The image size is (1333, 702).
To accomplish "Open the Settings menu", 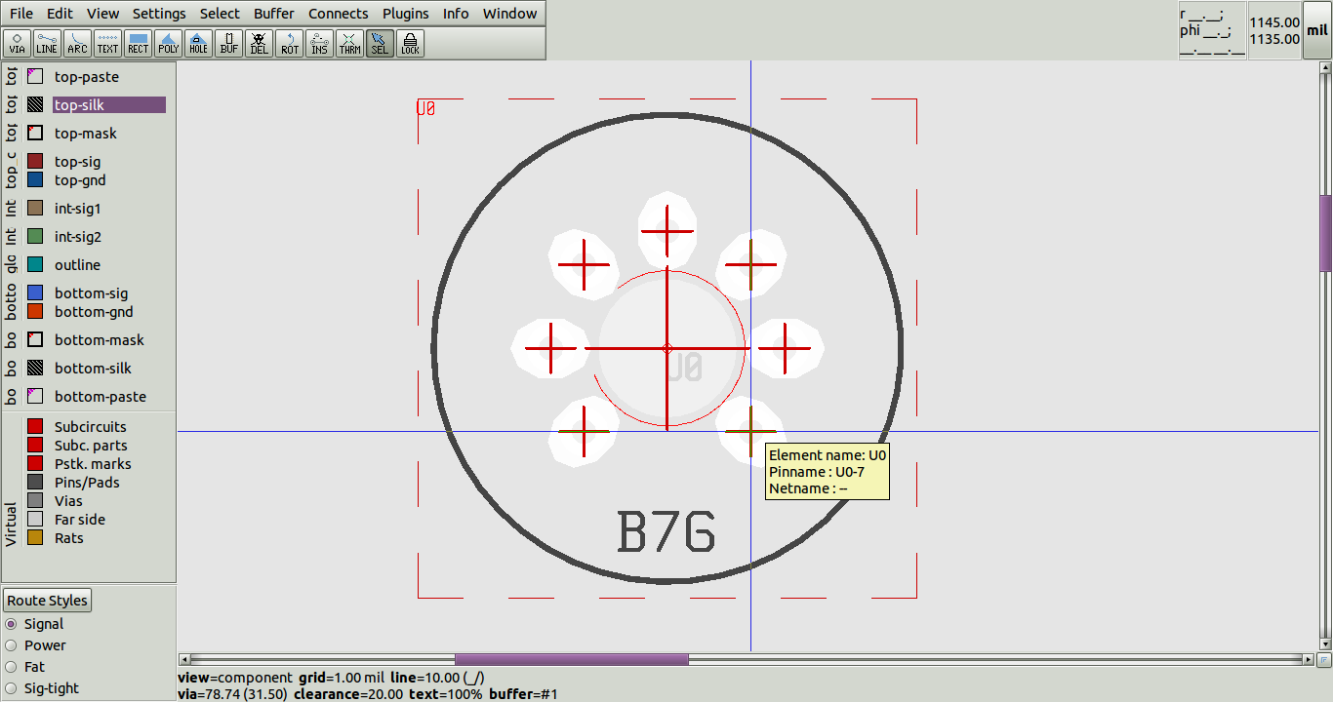I will [x=159, y=14].
